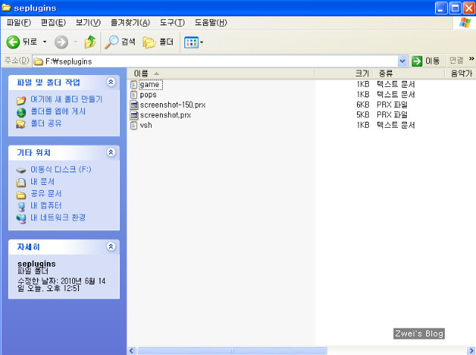
Task: Click the pops file's document icon
Action: click(134, 95)
